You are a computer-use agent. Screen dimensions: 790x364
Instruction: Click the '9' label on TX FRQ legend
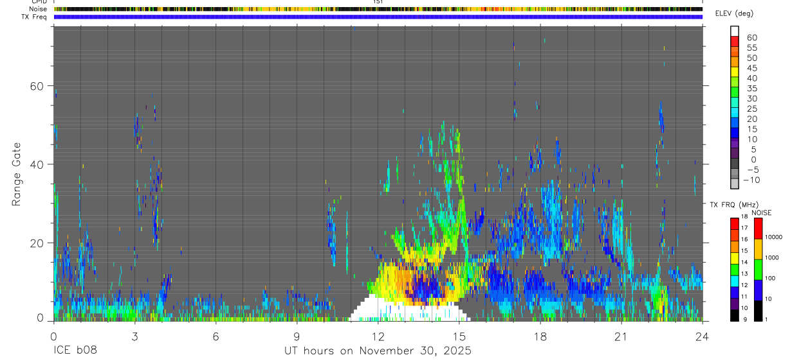[746, 319]
